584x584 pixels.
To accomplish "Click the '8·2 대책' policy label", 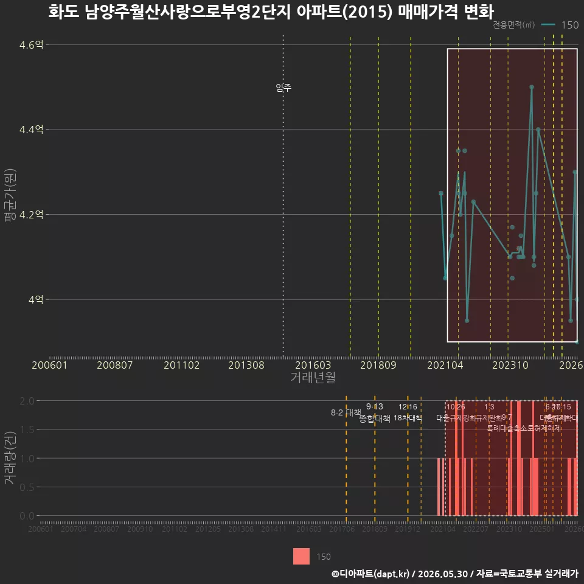I will tap(346, 412).
